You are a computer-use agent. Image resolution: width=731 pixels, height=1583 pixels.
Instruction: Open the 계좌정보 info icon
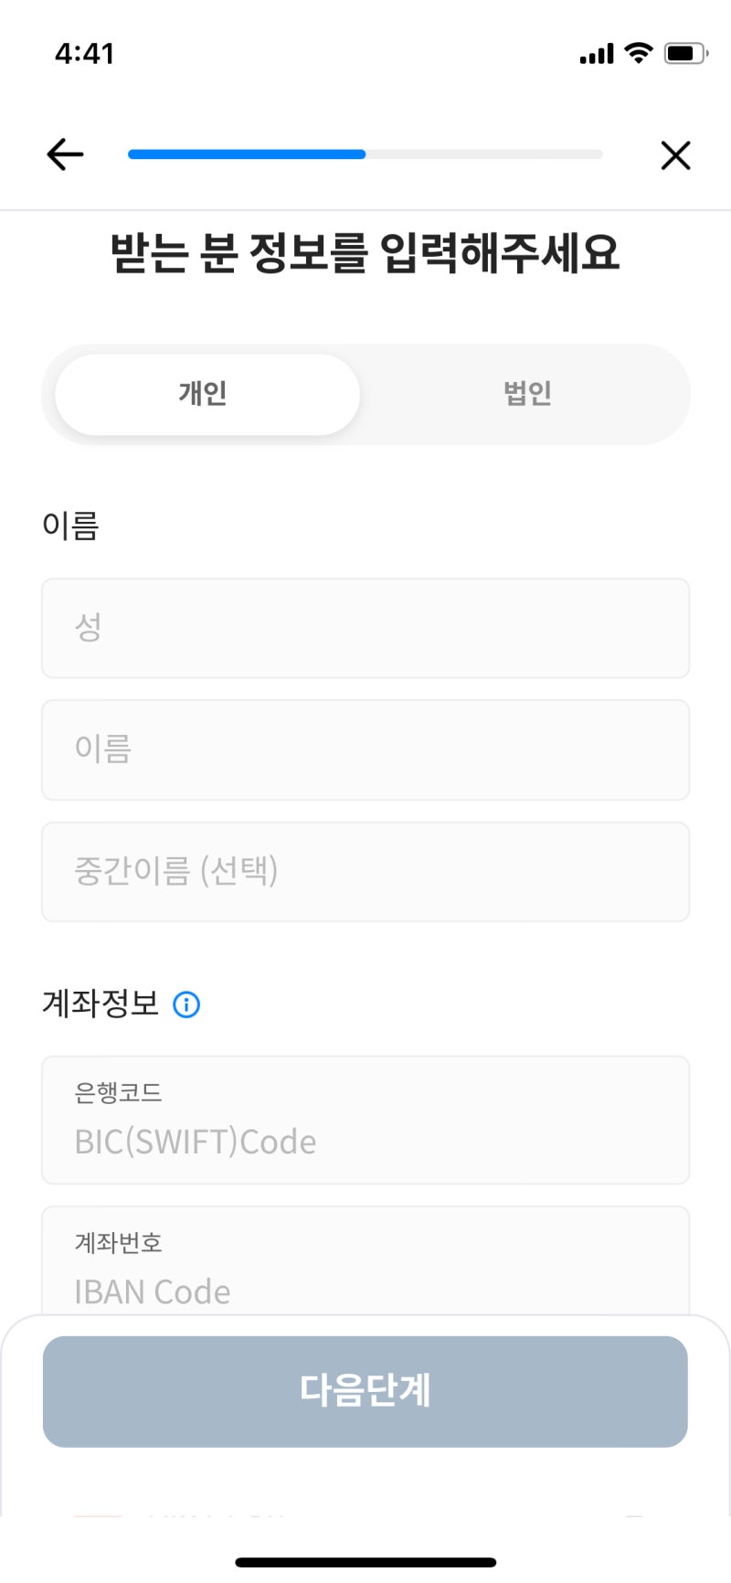pyautogui.click(x=186, y=1004)
